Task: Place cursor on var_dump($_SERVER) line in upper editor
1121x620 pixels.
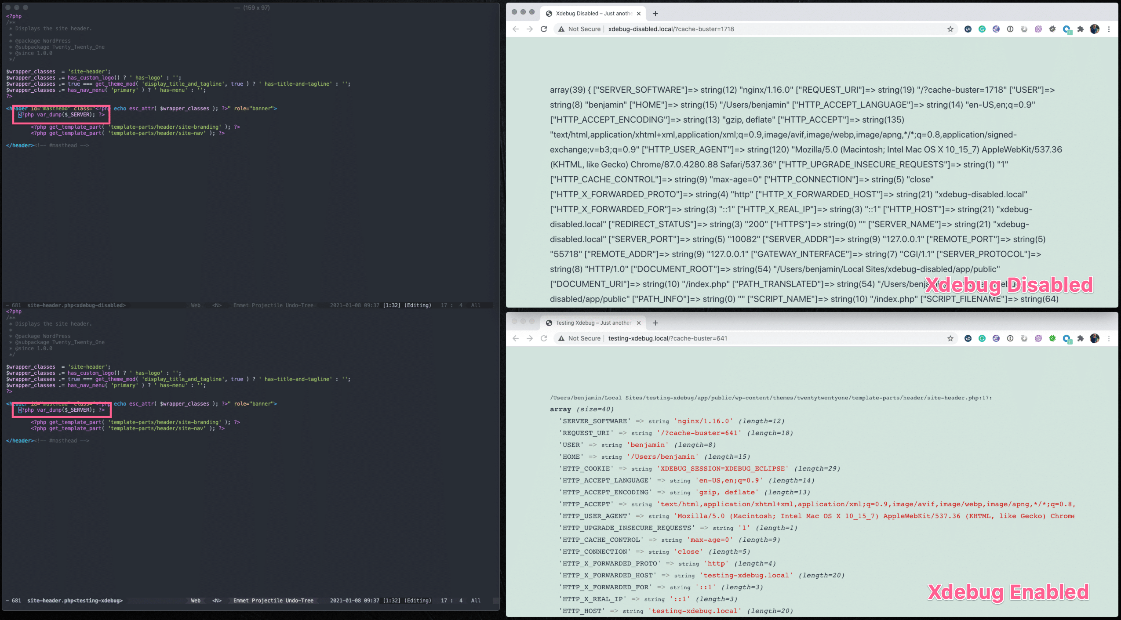Action: [x=62, y=115]
